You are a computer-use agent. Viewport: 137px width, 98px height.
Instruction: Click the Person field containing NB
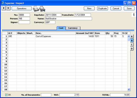point(24,19)
